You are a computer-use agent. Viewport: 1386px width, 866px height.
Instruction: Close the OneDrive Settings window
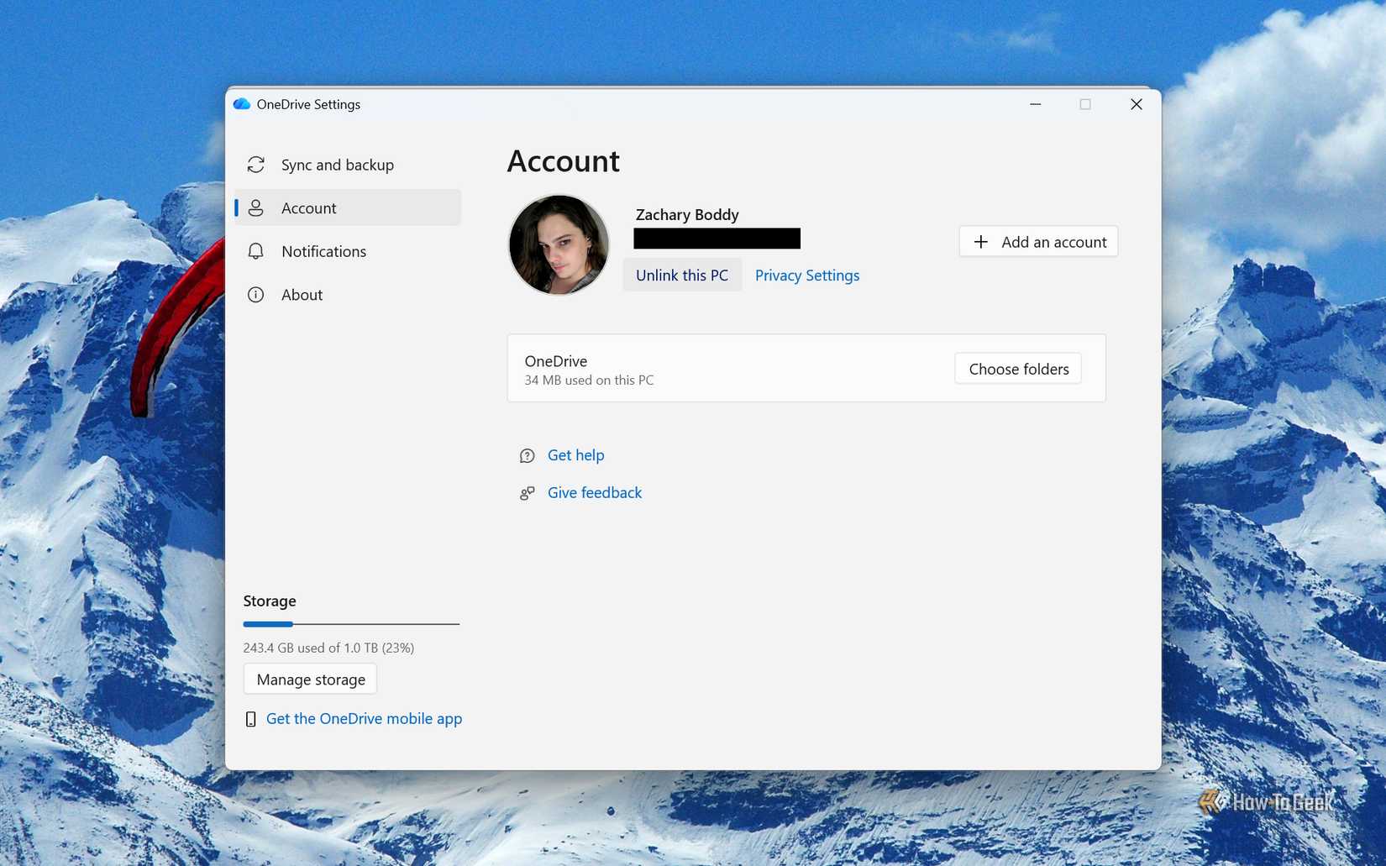[x=1137, y=104]
